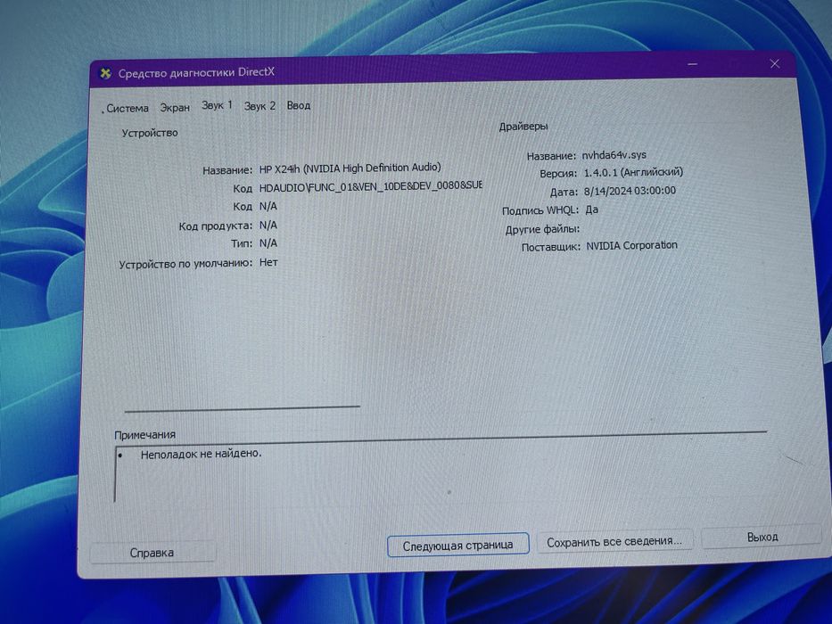This screenshot has width=832, height=624.
Task: Select the NVIDIA Corporation supplier value
Action: tap(631, 246)
